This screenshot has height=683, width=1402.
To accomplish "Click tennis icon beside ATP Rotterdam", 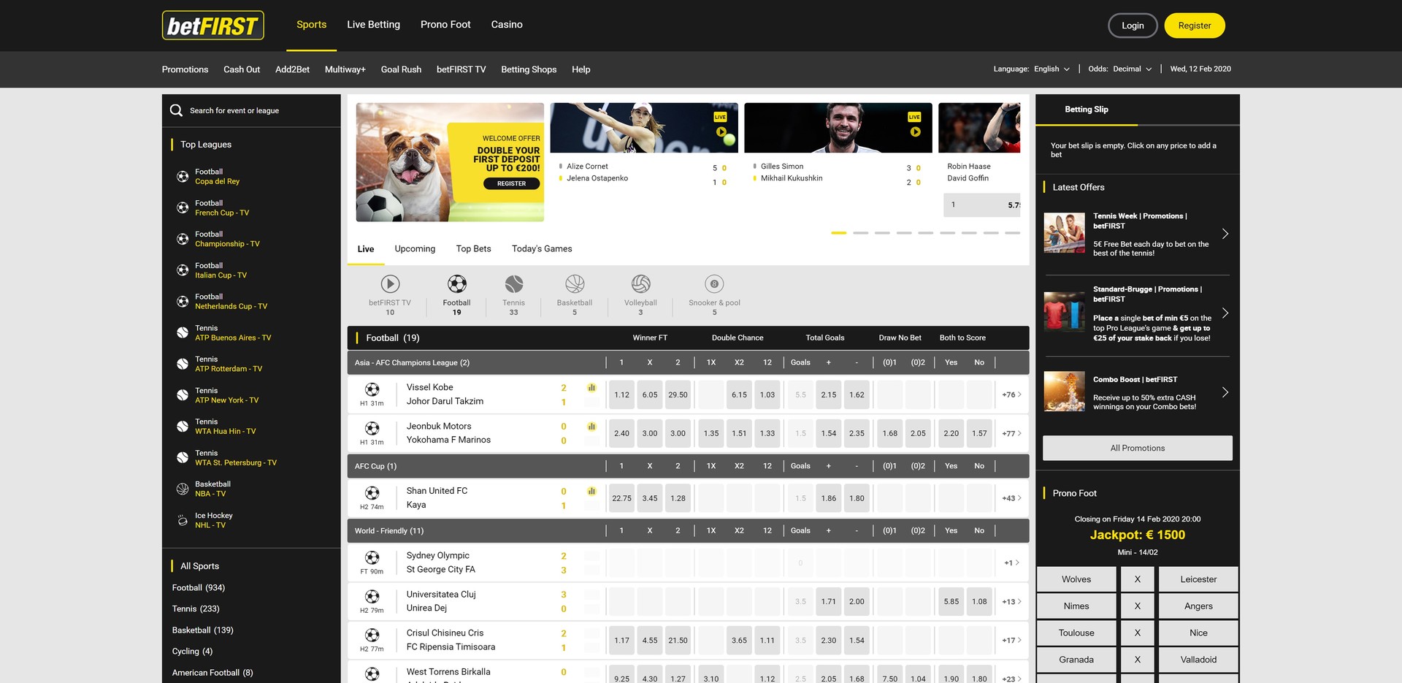I will coord(183,364).
